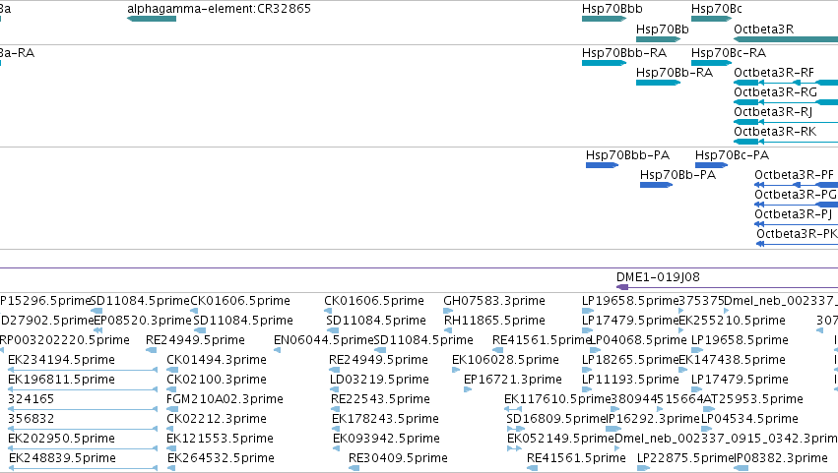Open the Octbeta3R-RK transcript label
The image size is (838, 473).
click(x=775, y=132)
